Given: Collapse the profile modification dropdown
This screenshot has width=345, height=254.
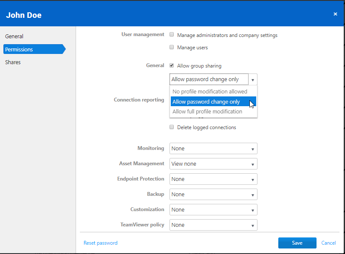Looking at the screenshot, I should [x=253, y=79].
